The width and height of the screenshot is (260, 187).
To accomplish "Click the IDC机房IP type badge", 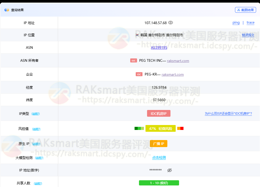I will pyautogui.click(x=159, y=113).
